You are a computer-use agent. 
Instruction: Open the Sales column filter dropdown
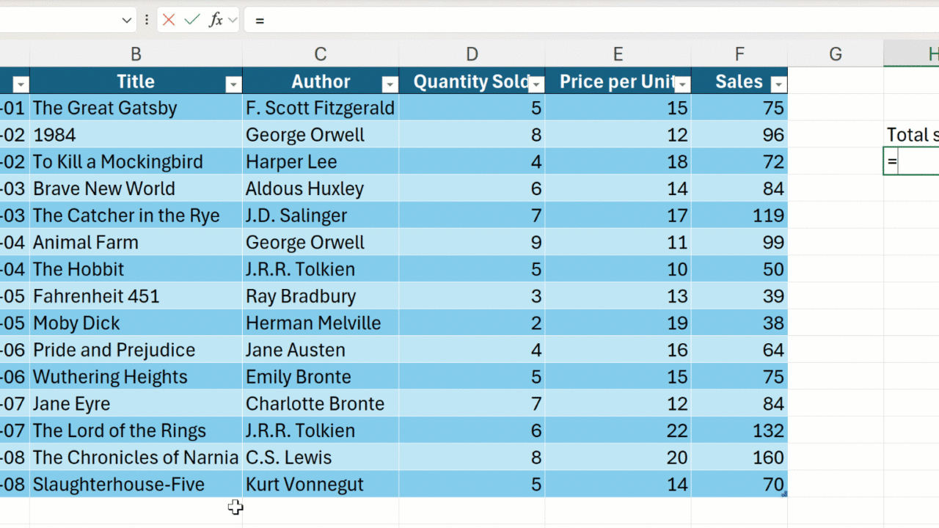(778, 84)
